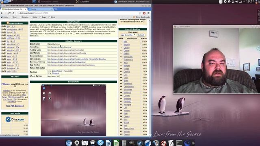Open the phpMyAdmin package link

(12, 29)
